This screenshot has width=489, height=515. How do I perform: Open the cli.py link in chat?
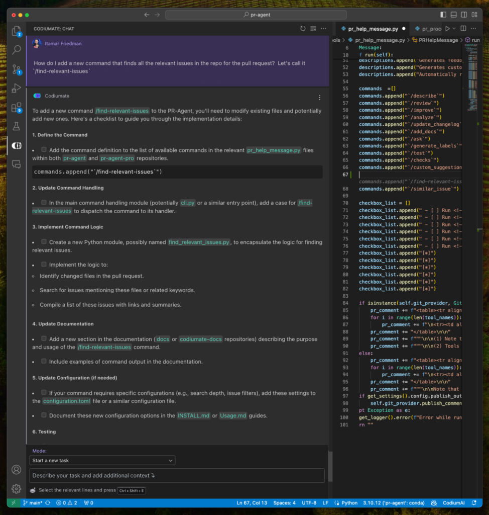pos(188,203)
